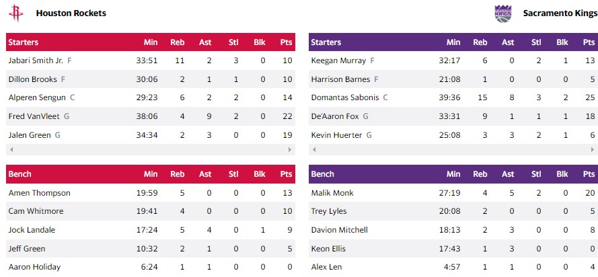The image size is (598, 277).
Task: Open the Sacramento Kings team name link
Action: pos(560,13)
